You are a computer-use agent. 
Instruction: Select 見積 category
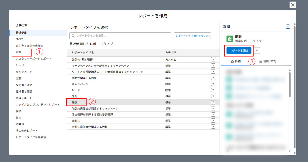19,111
